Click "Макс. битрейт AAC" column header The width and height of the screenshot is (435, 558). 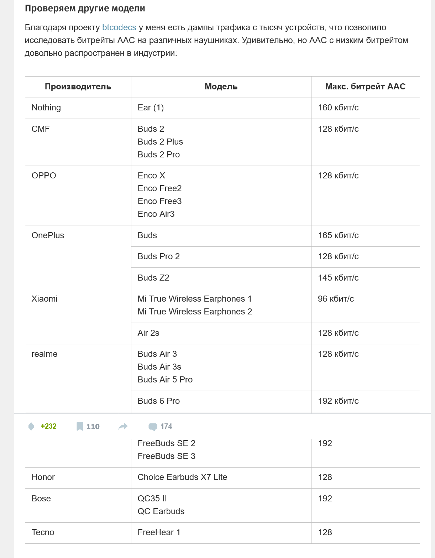click(365, 87)
